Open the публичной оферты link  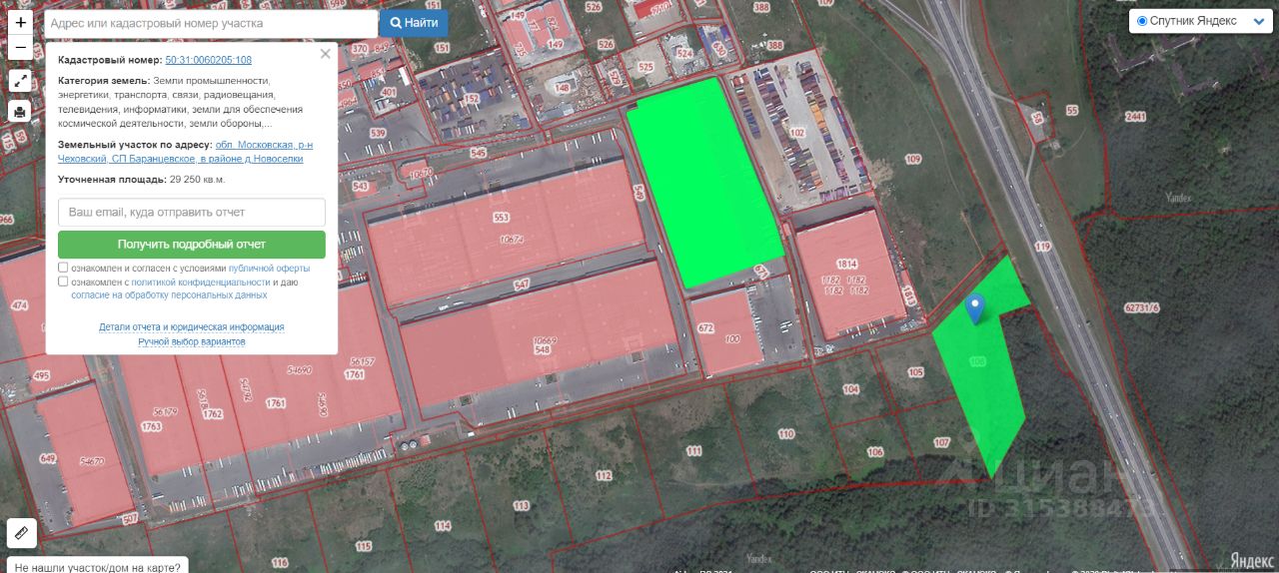click(x=269, y=269)
